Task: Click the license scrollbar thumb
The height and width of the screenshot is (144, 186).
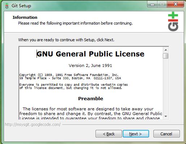Action: tap(166, 56)
